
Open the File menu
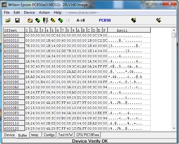pos(7,12)
